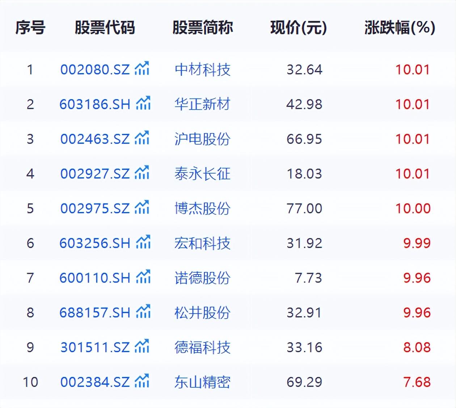456x408 pixels.
Task: Sort by 涨跌幅(%) column header
Action: 400,27
